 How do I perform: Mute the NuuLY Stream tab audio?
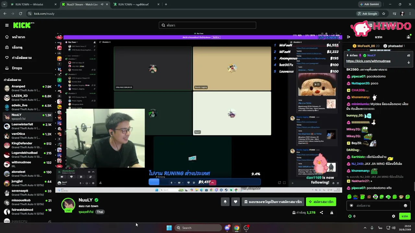[102, 5]
